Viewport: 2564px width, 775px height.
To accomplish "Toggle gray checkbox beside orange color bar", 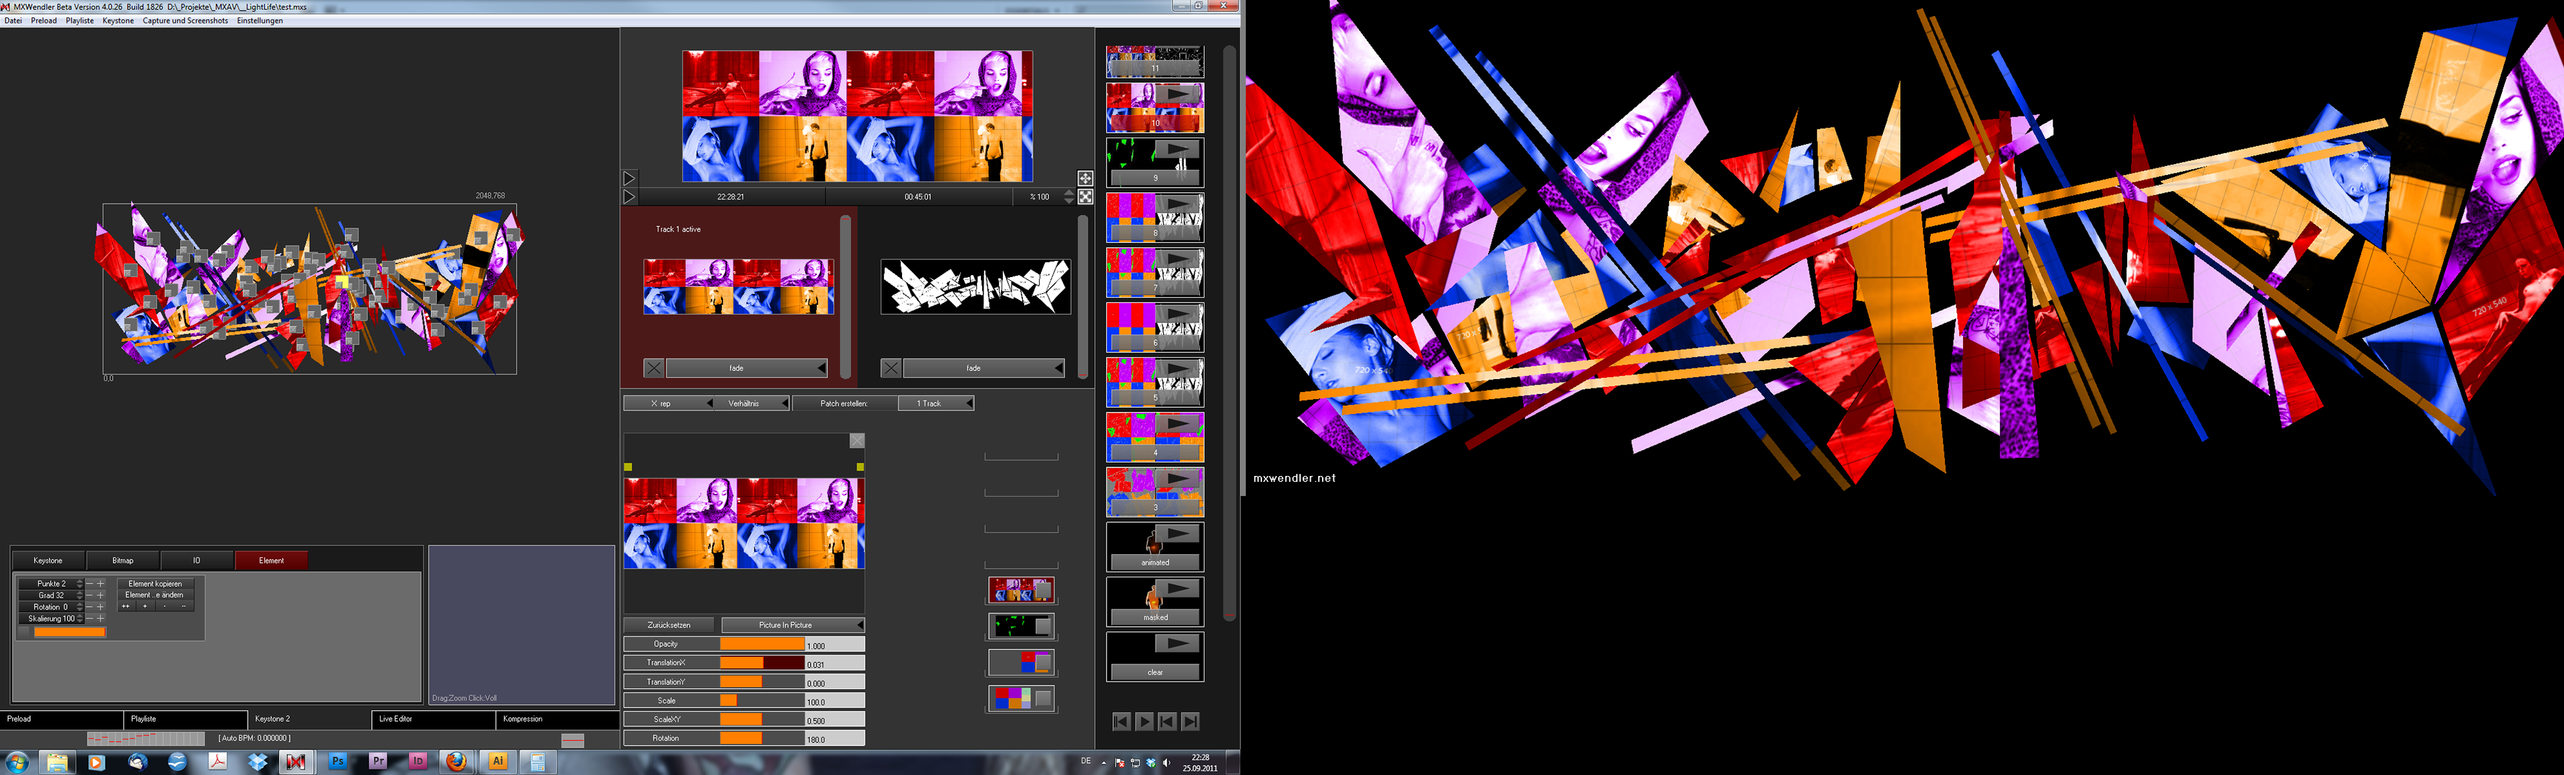I will (25, 631).
